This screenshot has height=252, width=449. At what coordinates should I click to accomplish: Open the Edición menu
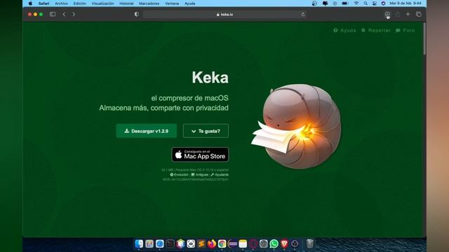tap(79, 3)
